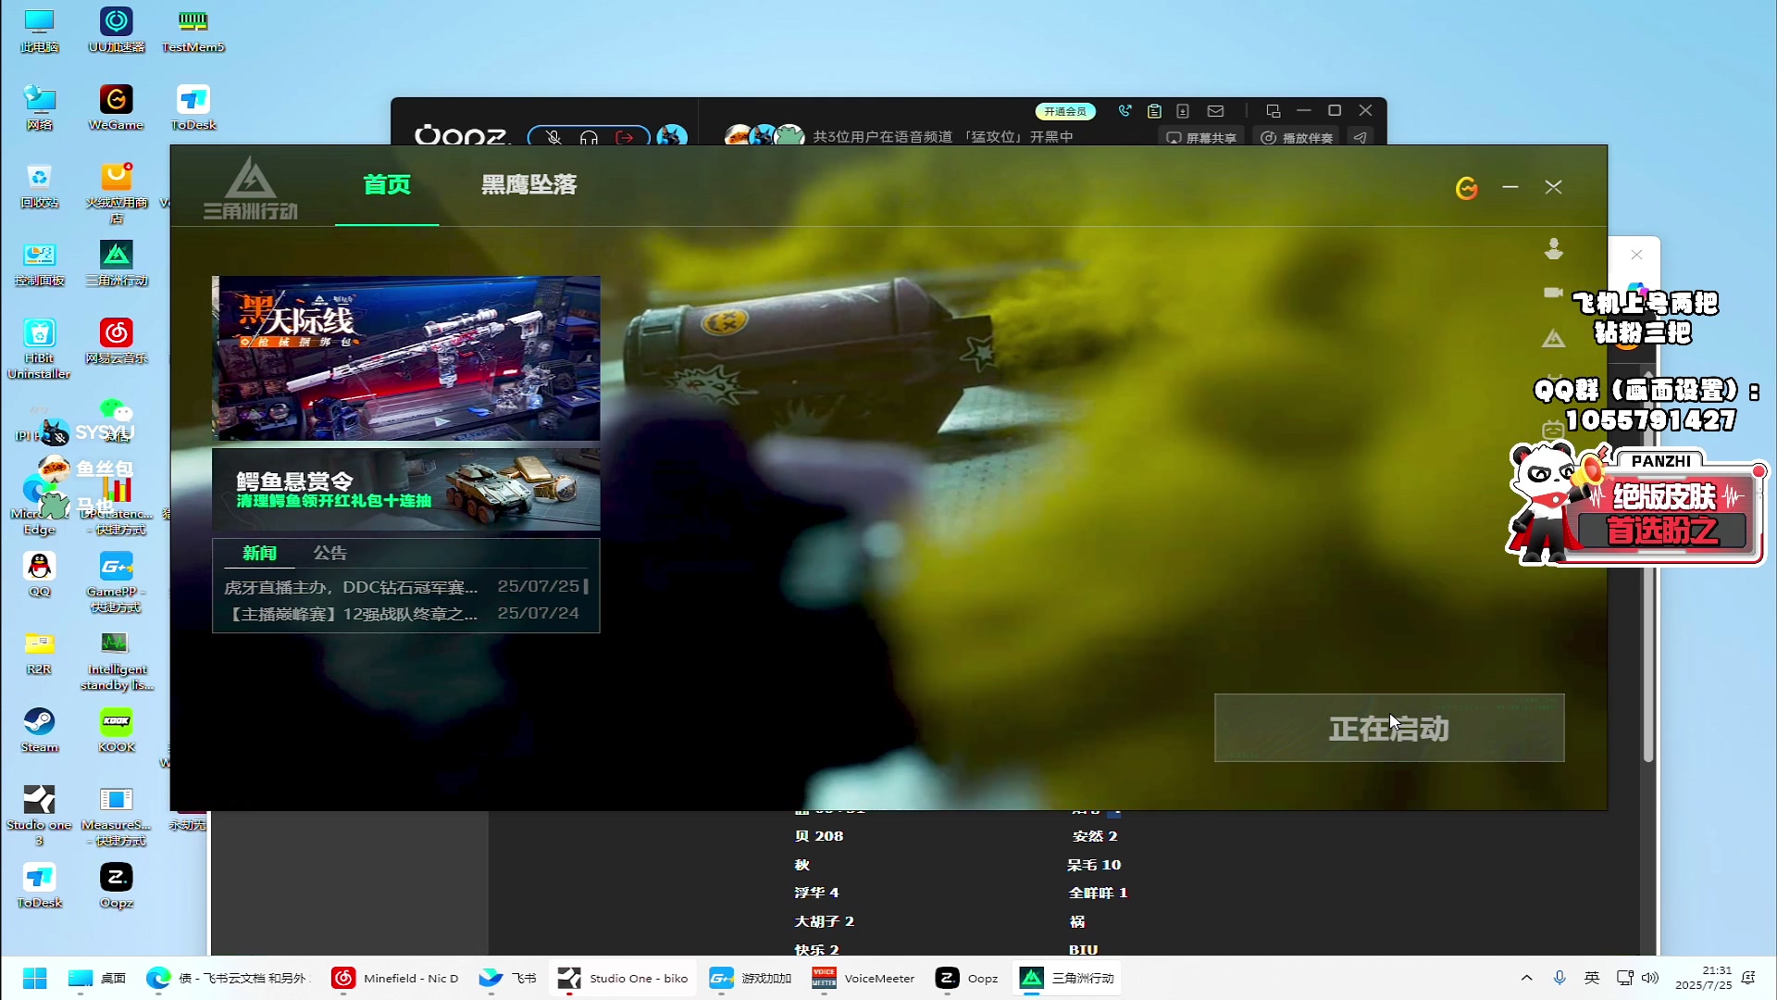Switch to VoiceMeeter taskbar item
The image size is (1777, 1000).
[864, 978]
